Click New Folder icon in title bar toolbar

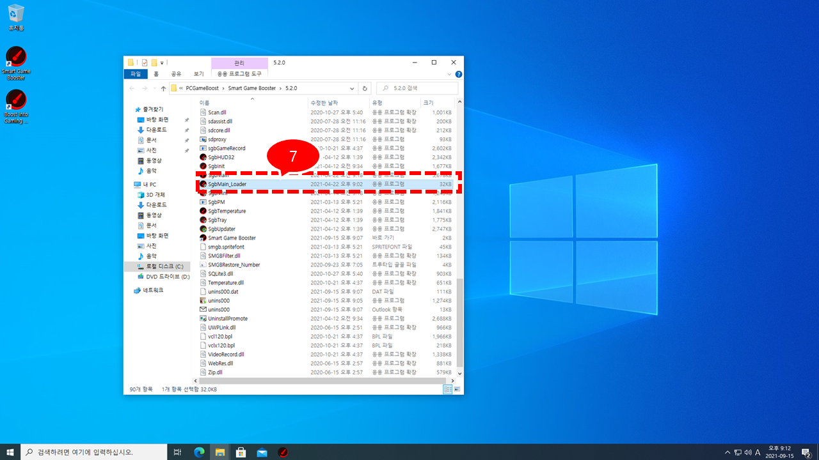pyautogui.click(x=154, y=63)
